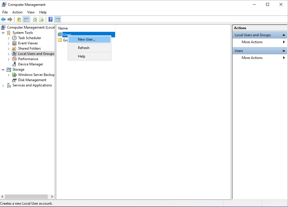Choose New User... from context menu
288x207 pixels.
[89, 39]
